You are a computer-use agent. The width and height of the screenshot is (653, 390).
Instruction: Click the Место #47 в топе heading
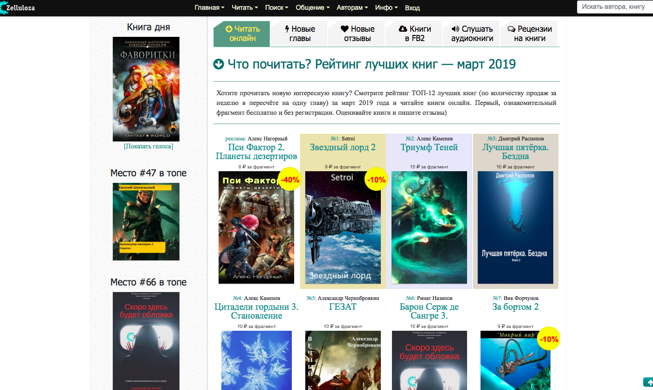click(149, 173)
